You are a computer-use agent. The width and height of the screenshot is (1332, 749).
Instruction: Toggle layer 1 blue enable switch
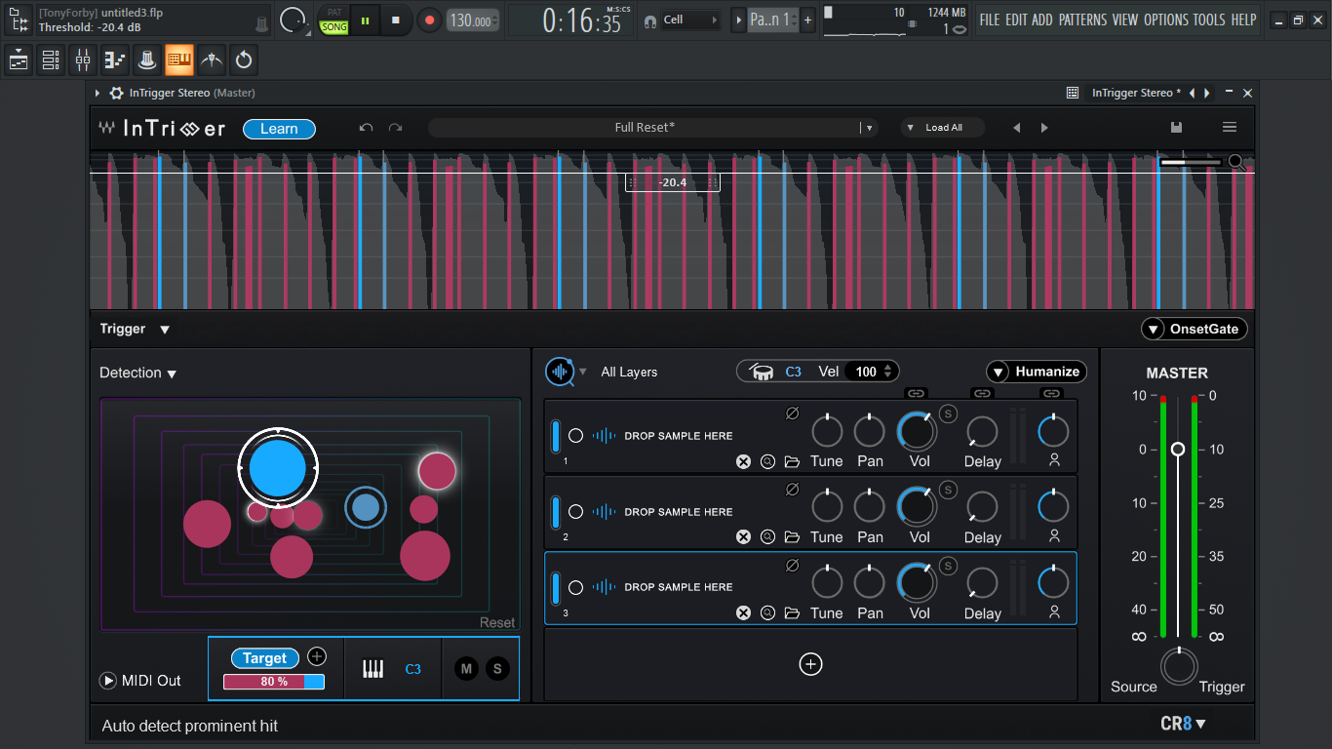coord(556,436)
